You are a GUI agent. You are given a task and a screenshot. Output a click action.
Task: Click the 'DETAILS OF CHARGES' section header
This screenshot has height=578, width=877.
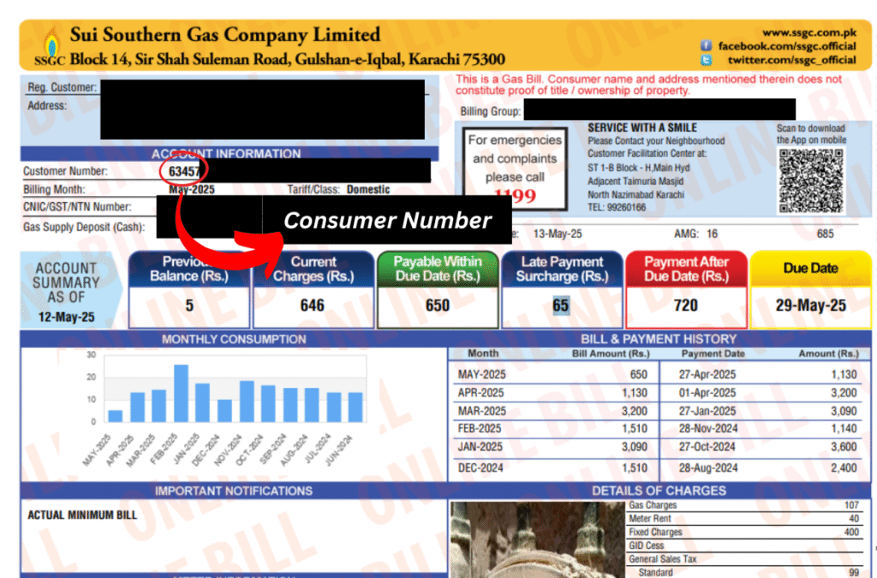pyautogui.click(x=659, y=491)
